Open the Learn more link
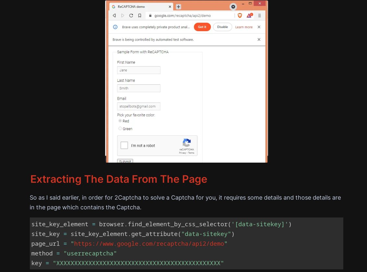 pos(244,27)
